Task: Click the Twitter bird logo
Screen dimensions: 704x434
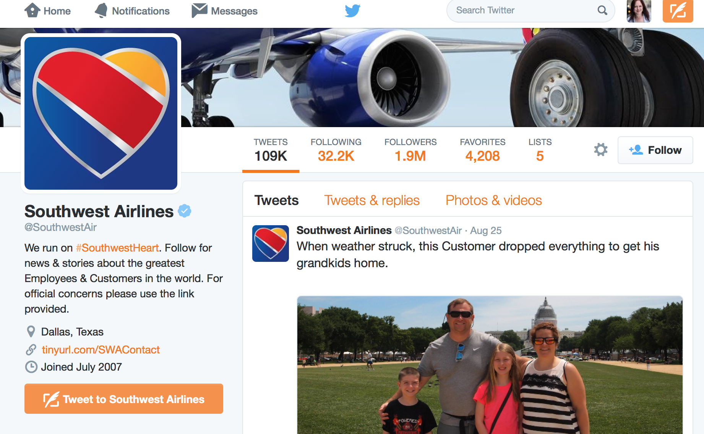Action: (x=352, y=10)
